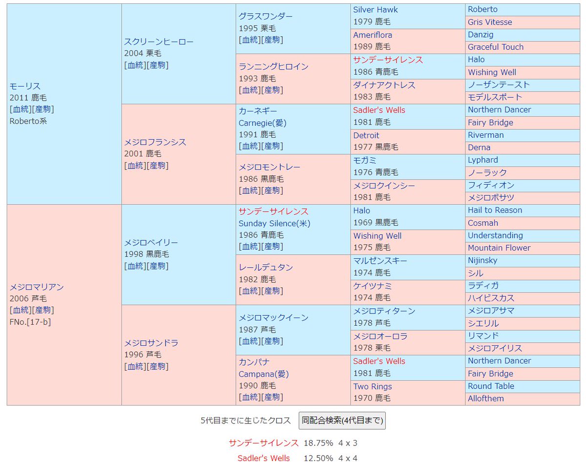Viewport: 586px width, 462px height.
Task: Click the Sunday Silence(米) link
Action: 274,223
